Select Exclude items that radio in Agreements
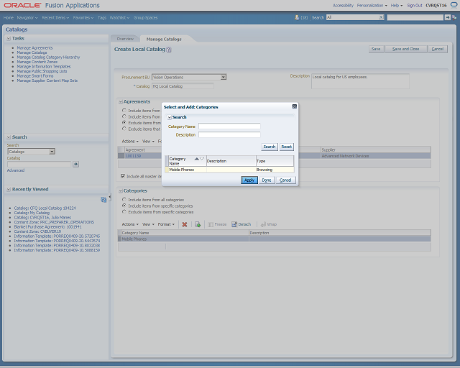460x368 pixels. (124, 129)
